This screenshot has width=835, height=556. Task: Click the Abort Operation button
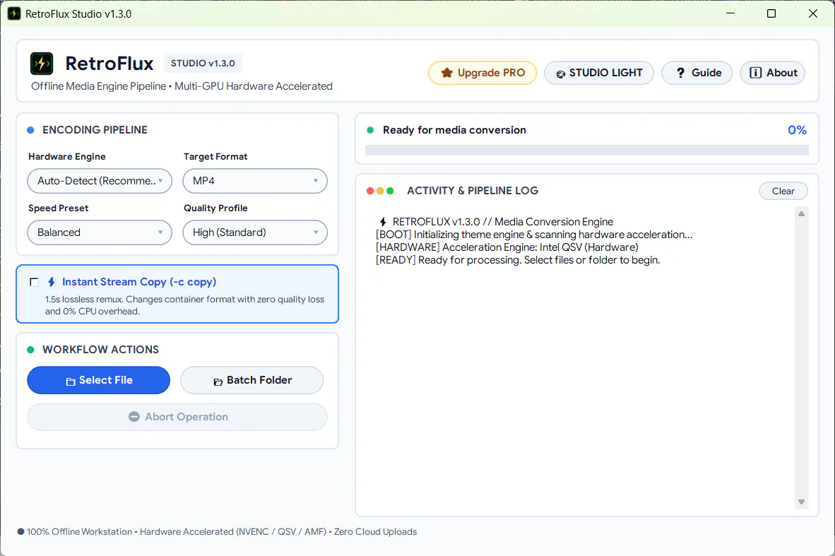point(177,417)
